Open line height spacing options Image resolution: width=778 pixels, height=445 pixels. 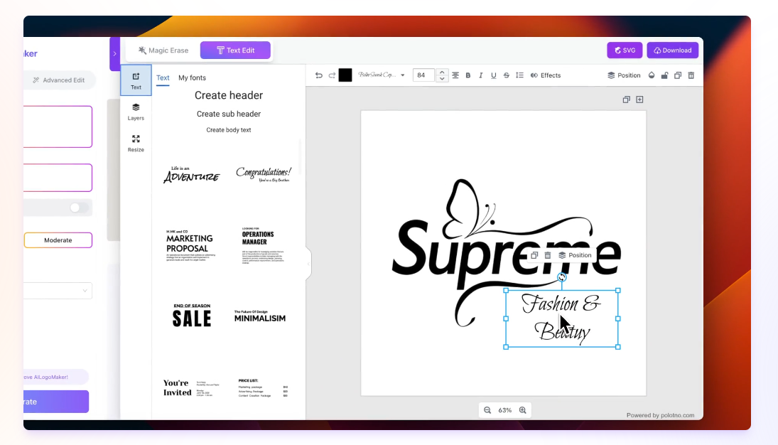[x=519, y=75]
